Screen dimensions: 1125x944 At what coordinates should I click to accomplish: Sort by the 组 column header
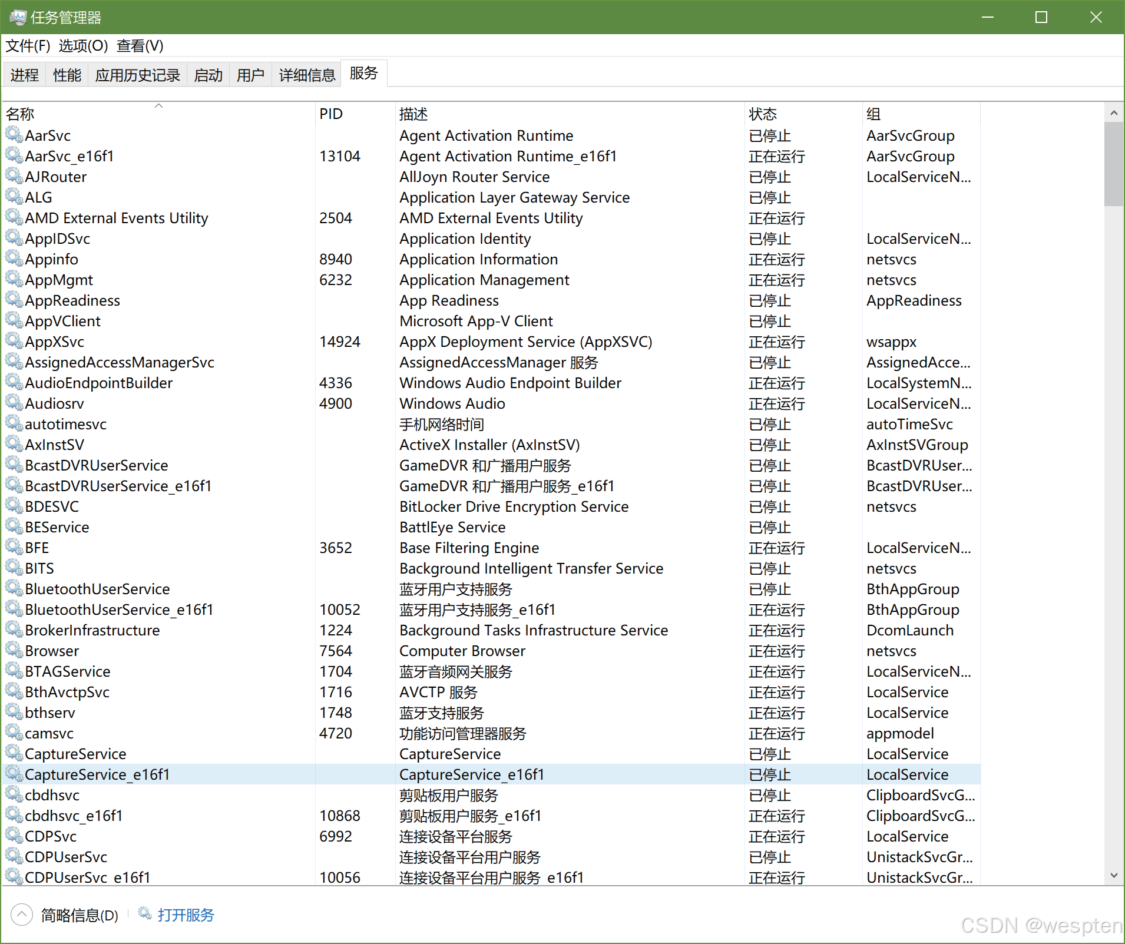point(921,114)
